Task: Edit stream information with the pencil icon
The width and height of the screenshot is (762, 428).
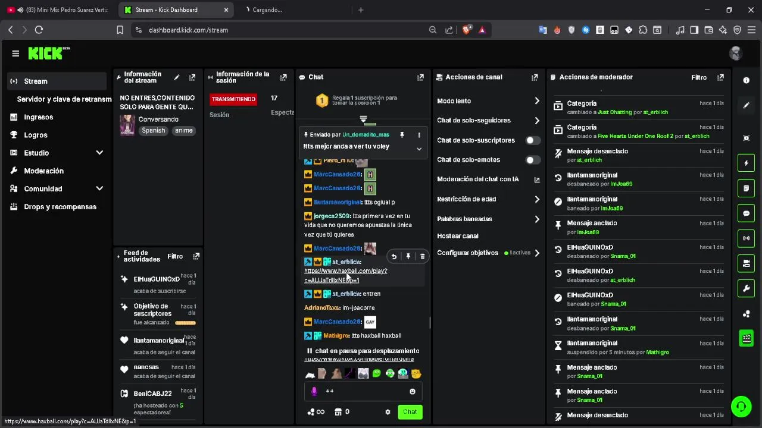Action: pyautogui.click(x=176, y=77)
